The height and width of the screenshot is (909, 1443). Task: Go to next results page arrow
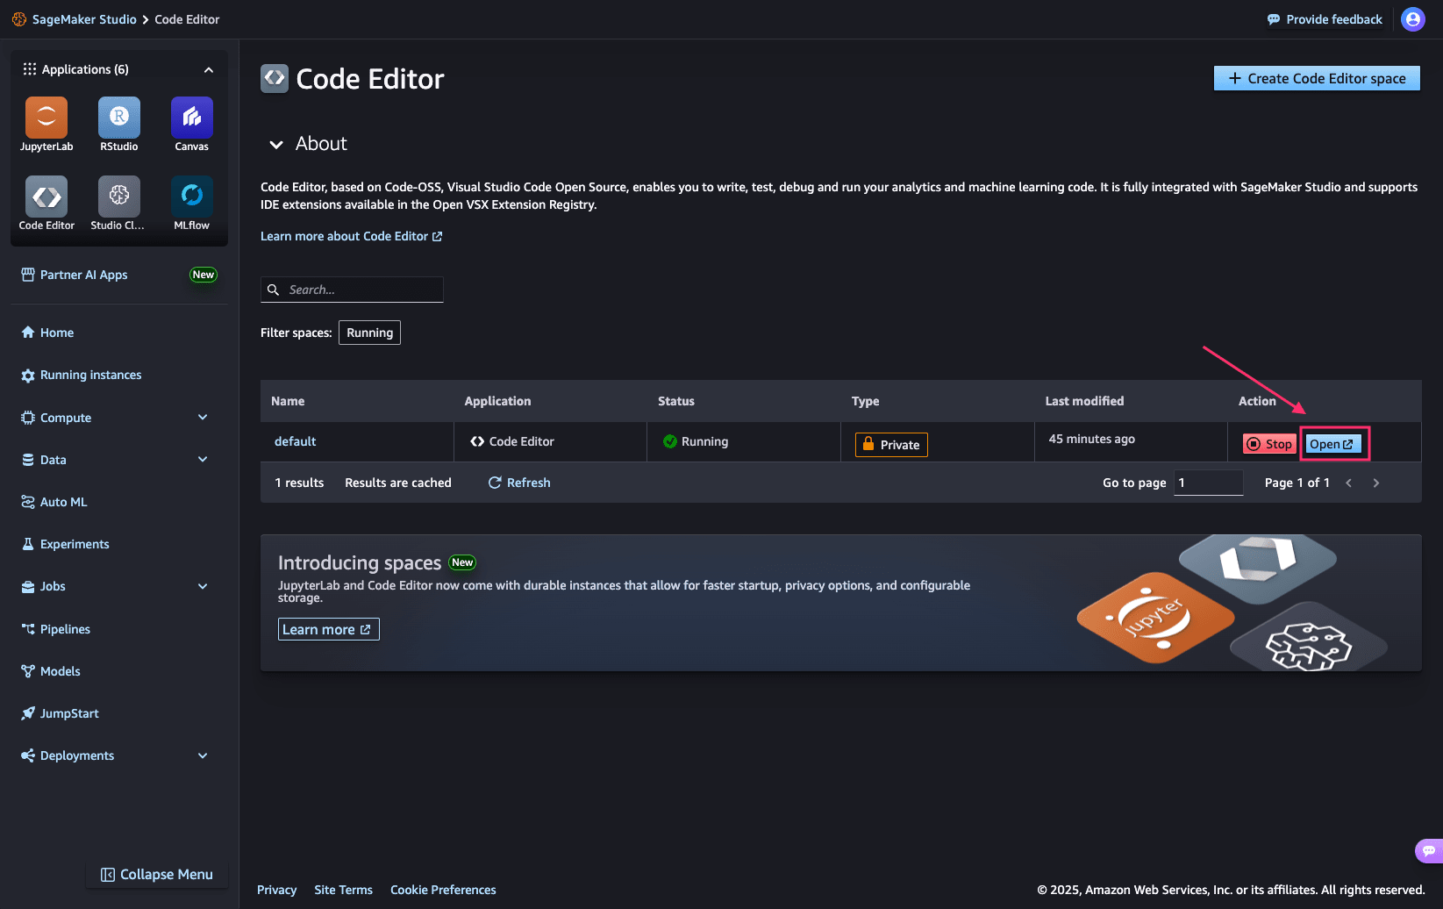1376,483
